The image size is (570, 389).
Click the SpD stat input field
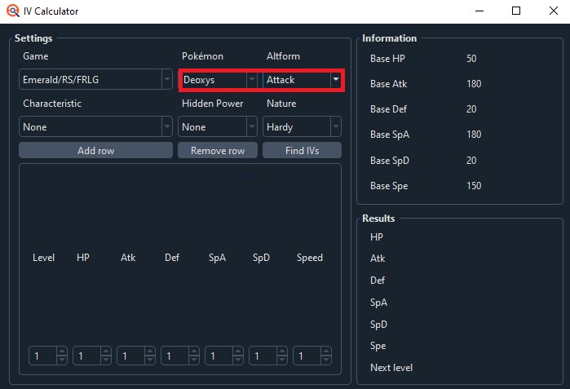pos(263,356)
